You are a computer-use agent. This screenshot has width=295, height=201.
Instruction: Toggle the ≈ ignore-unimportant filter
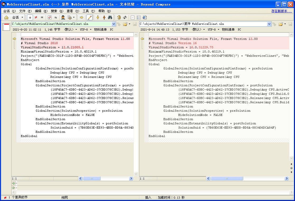[55, 17]
